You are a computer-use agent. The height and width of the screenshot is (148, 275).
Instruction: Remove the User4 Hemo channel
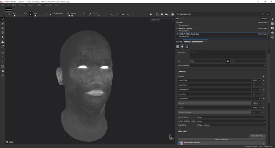tap(264, 85)
